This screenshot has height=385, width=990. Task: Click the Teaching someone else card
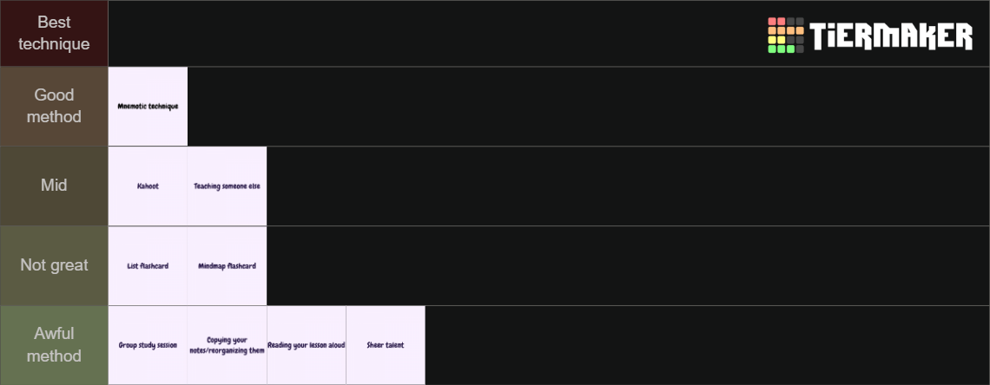pyautogui.click(x=228, y=186)
